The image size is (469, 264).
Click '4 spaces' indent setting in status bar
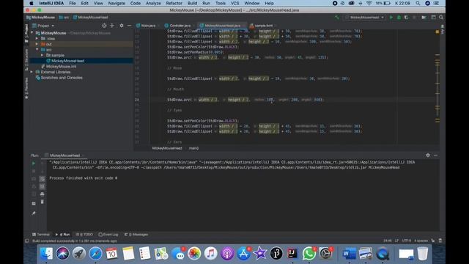[x=421, y=241]
